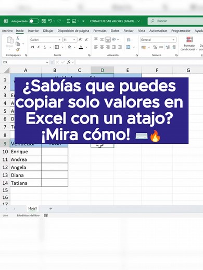Open the Formato condicional button

(x=189, y=44)
